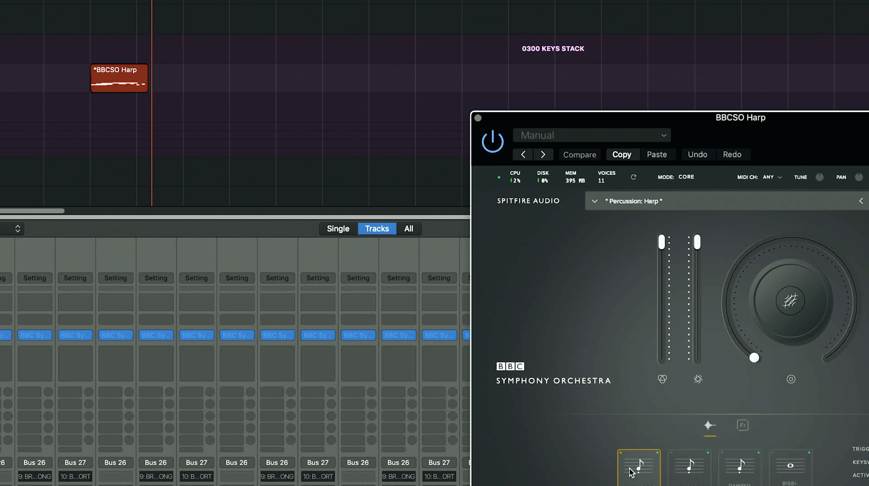Expand the Percussion: Harp technique selector
This screenshot has height=486, width=869.
[x=595, y=201]
